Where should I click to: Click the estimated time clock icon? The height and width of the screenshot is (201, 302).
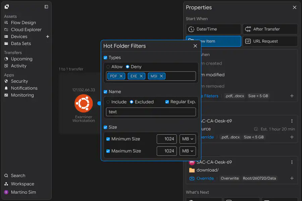click(256, 129)
